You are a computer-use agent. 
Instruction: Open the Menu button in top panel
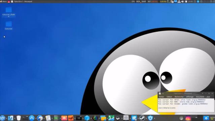3,1
